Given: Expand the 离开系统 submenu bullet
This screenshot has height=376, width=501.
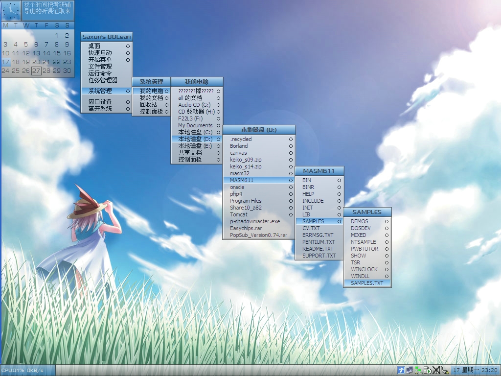Looking at the screenshot, I should point(128,109).
